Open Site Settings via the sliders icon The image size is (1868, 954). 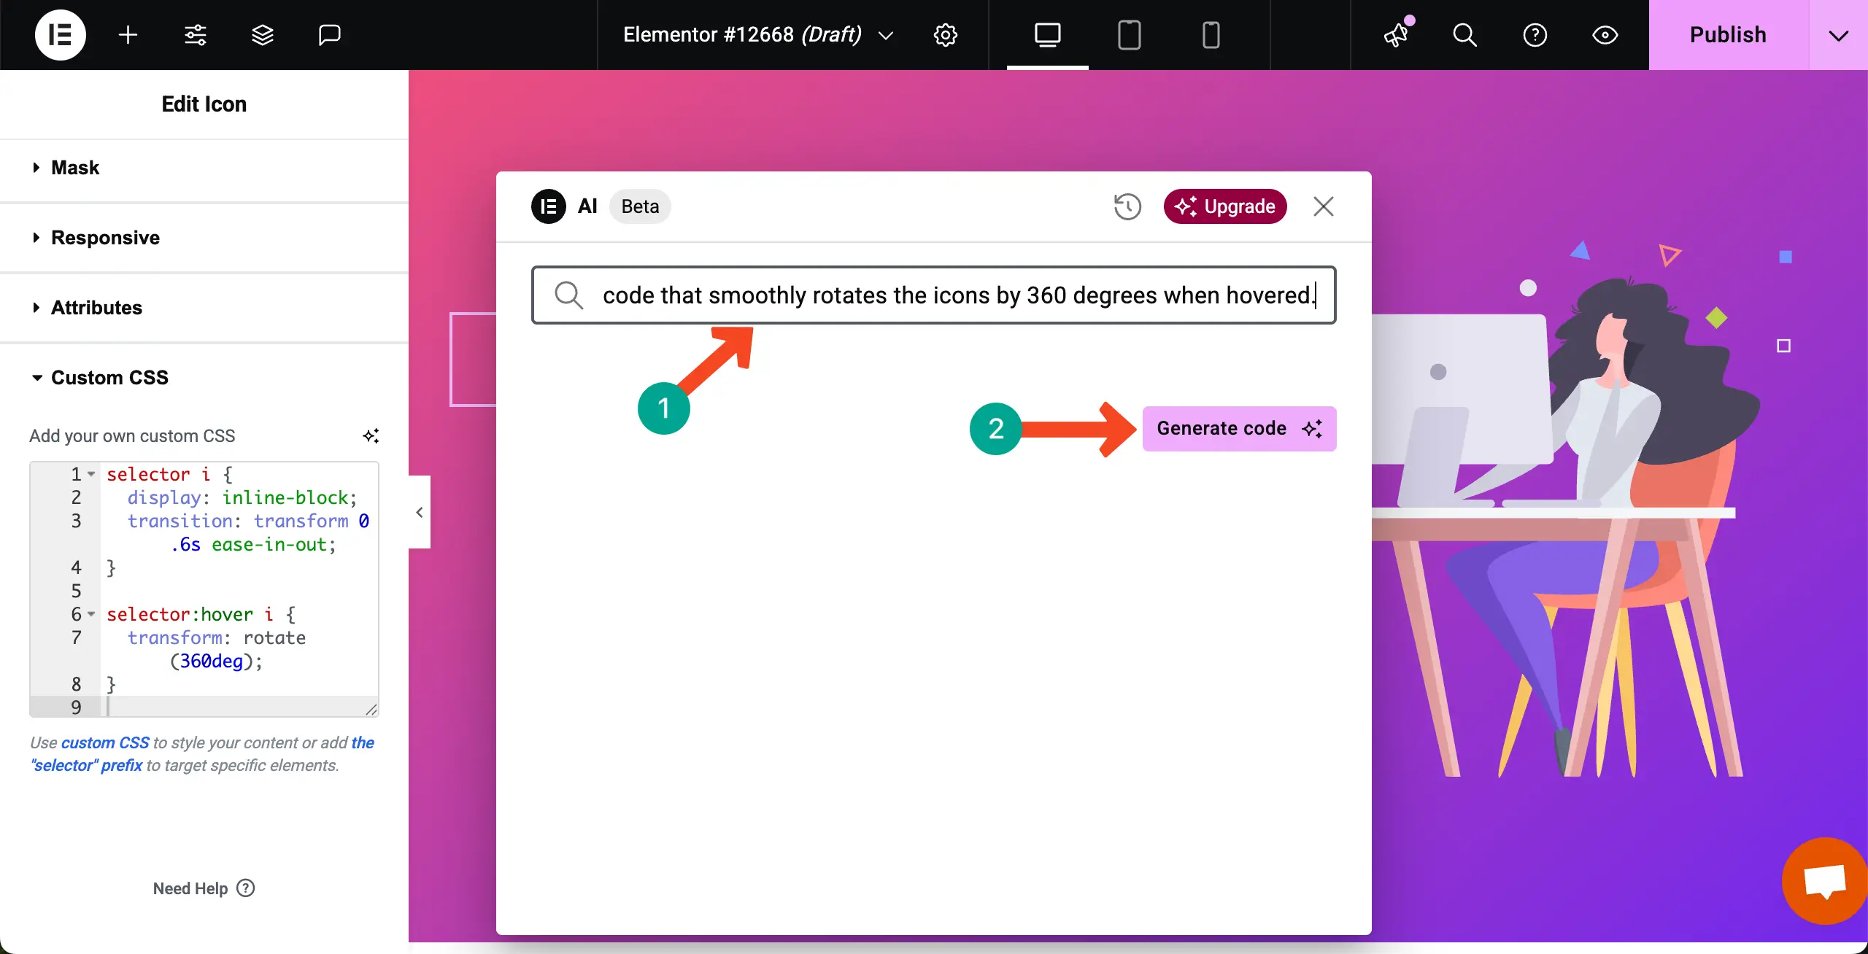click(195, 34)
